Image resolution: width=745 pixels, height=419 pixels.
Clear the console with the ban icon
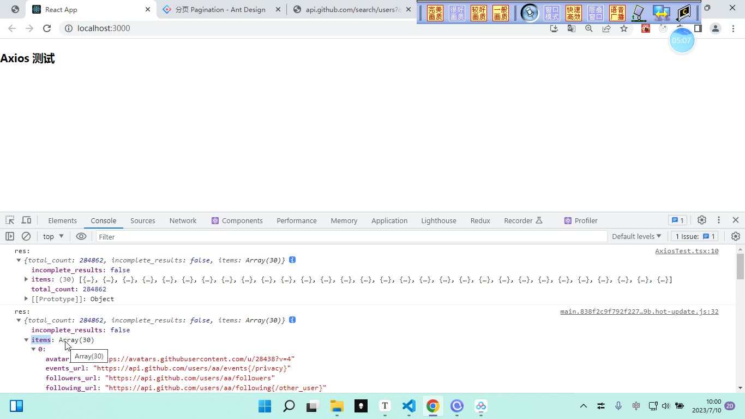tap(26, 236)
